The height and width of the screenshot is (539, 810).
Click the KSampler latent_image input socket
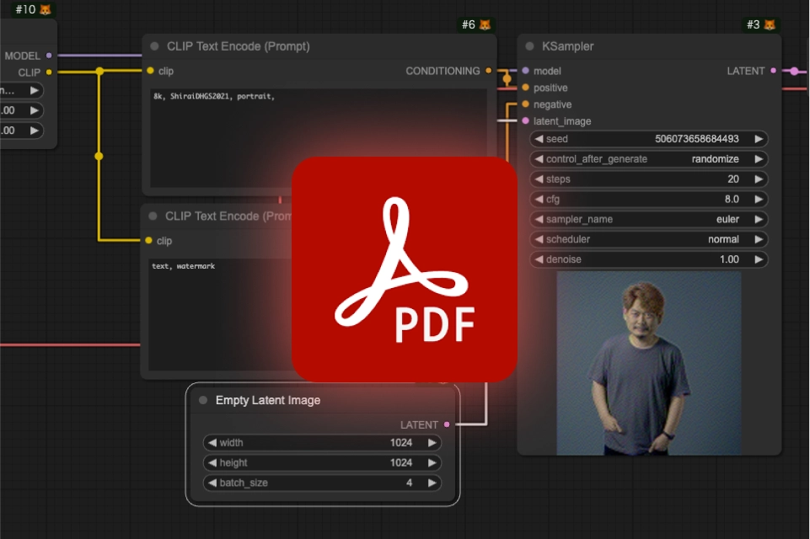[525, 120]
